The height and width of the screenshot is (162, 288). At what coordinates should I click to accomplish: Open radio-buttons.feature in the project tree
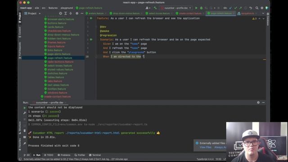pyautogui.click(x=60, y=62)
